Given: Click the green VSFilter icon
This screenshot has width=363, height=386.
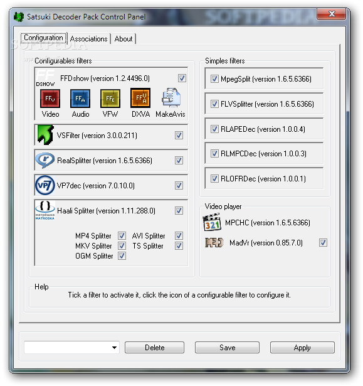Looking at the screenshot, I should click(x=46, y=135).
